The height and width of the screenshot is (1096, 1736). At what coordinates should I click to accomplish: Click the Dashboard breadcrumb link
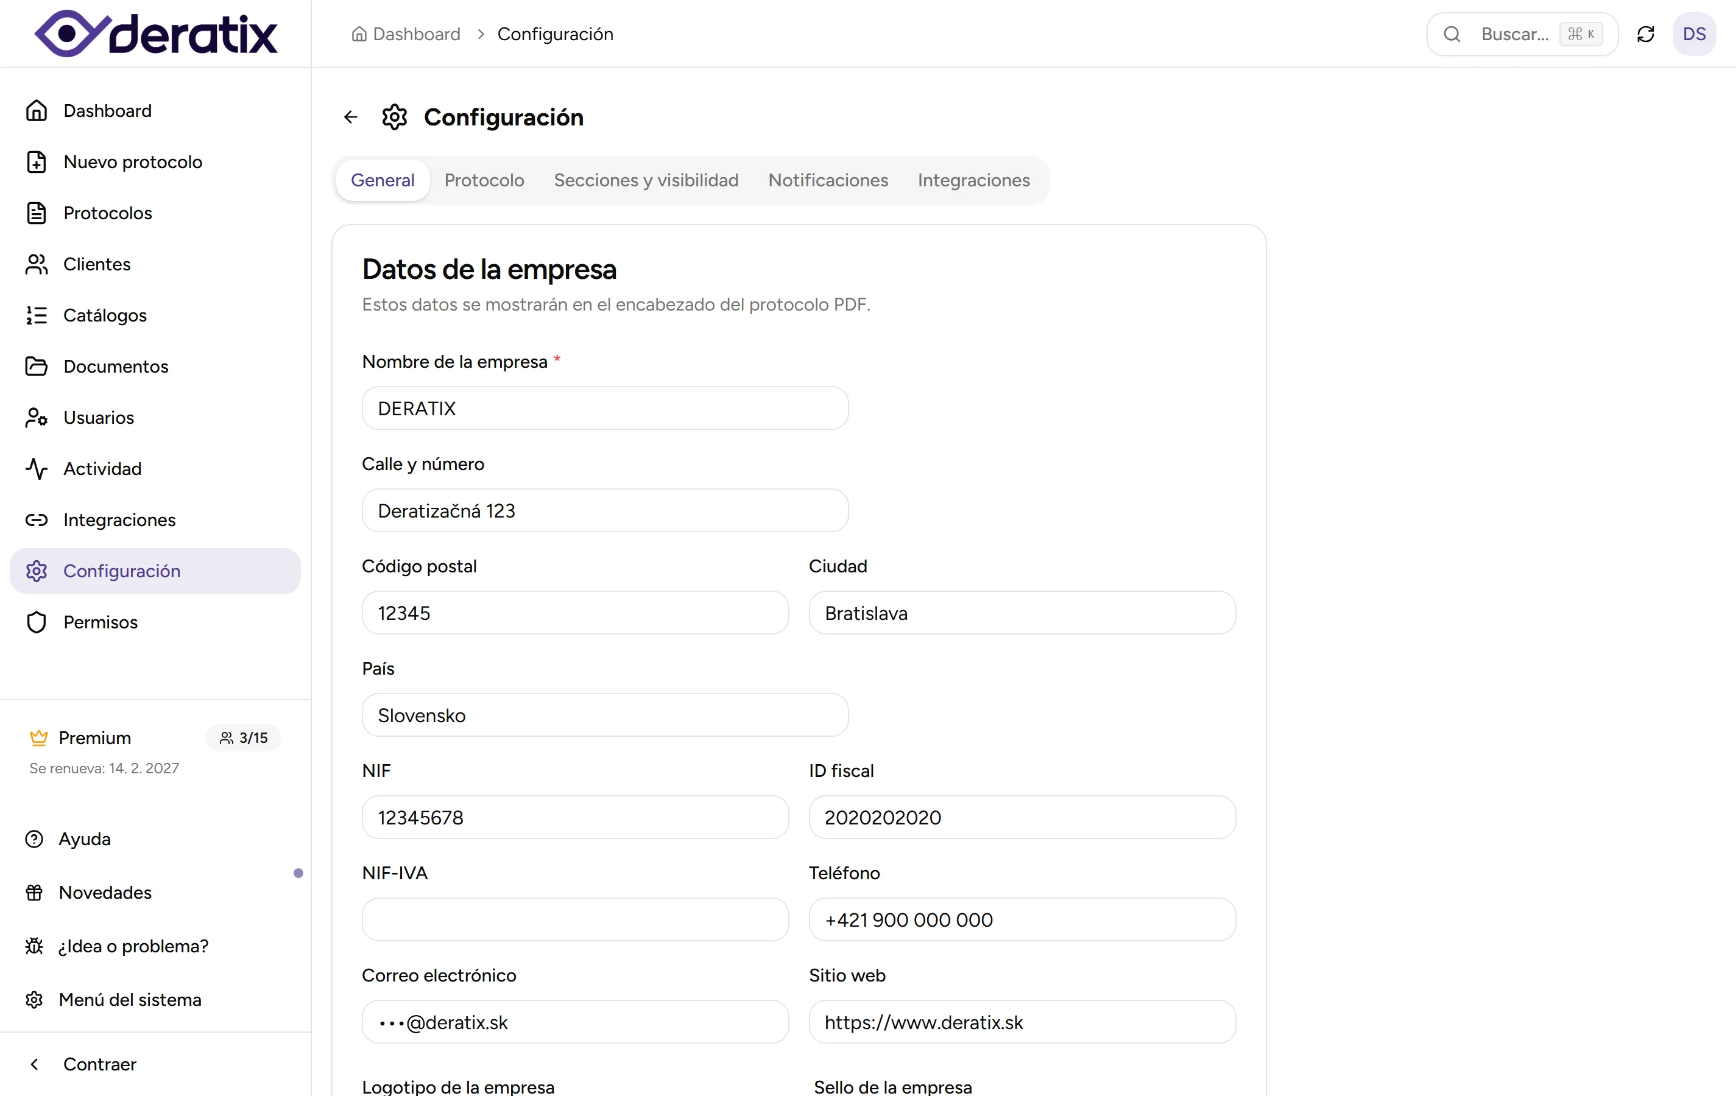[x=415, y=34]
